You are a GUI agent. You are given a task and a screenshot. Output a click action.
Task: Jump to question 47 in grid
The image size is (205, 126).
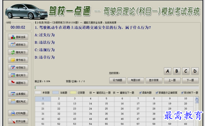click(x=138, y=119)
